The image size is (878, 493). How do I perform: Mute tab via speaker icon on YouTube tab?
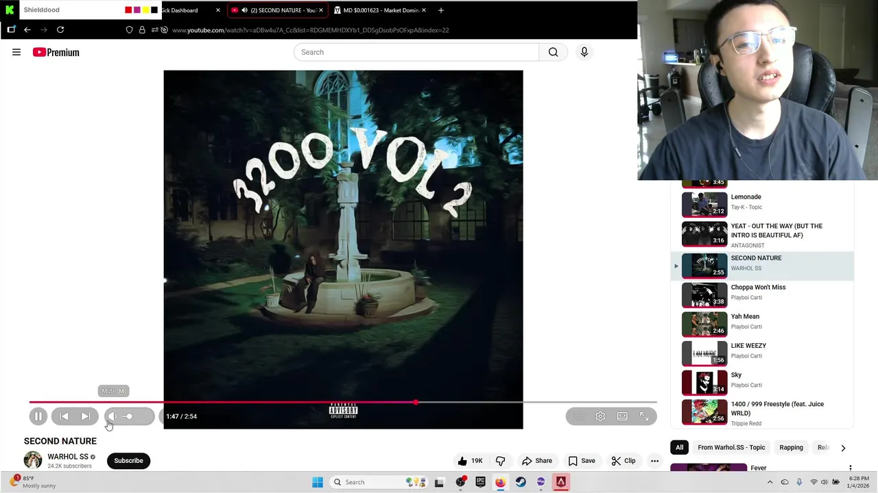[x=244, y=10]
